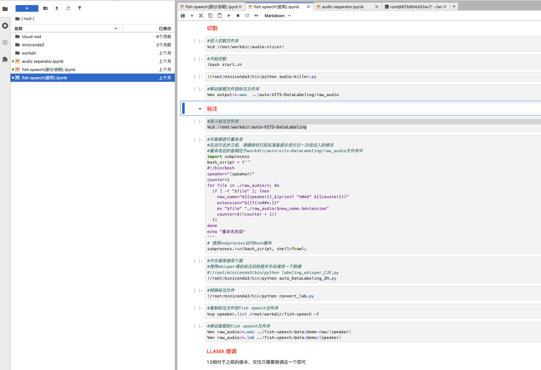Click the mv output wav code cell
541x370 pixels.
pos(373,92)
